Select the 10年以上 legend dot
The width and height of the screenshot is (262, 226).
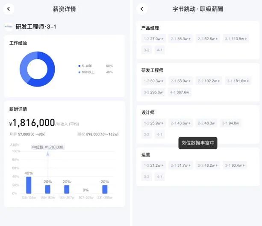point(79,72)
